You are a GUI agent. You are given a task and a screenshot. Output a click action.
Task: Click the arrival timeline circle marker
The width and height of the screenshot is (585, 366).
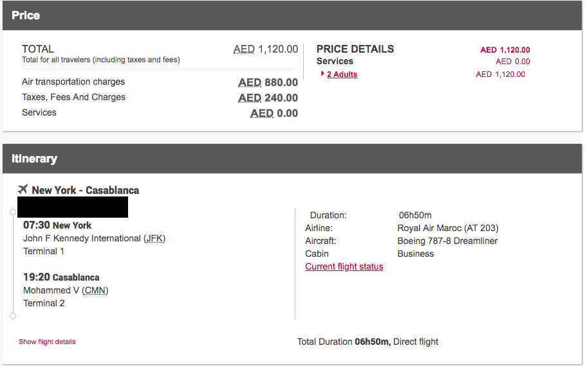click(x=13, y=316)
